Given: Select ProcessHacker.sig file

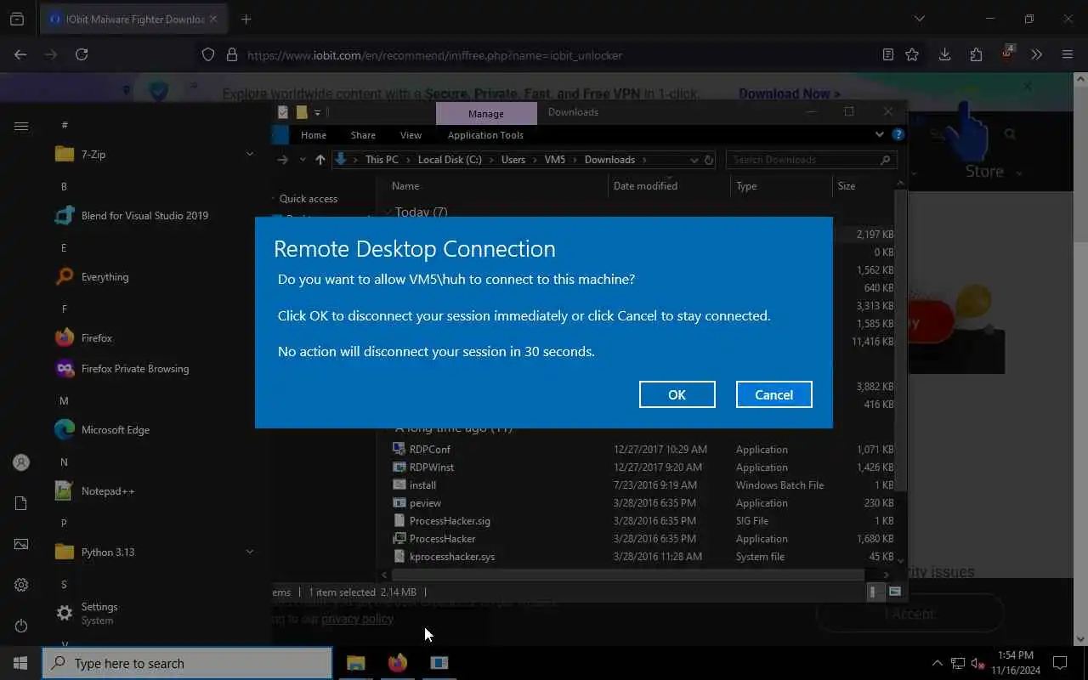Looking at the screenshot, I should 450,520.
